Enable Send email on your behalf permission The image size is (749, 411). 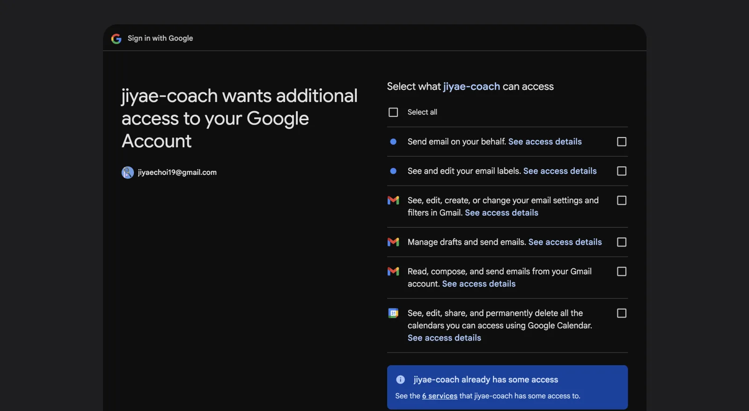coord(622,142)
